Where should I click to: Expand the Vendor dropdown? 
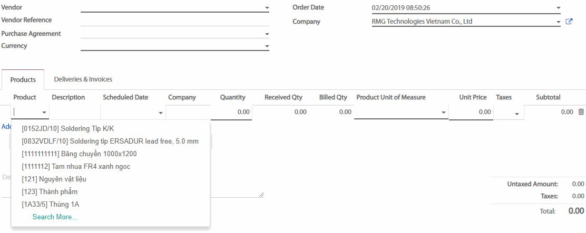point(267,8)
